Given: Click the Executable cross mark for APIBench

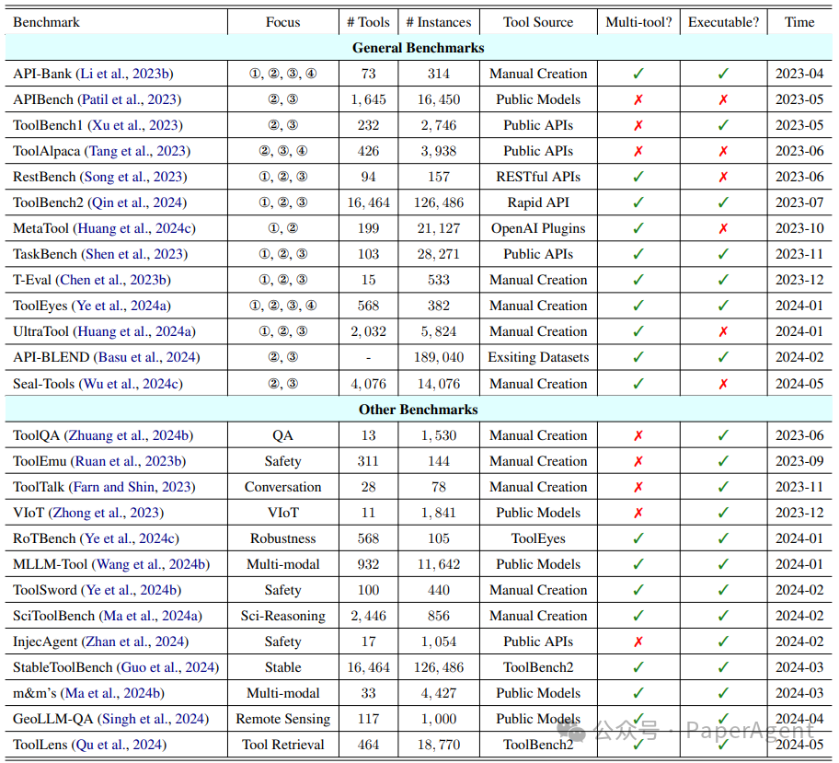Looking at the screenshot, I should (x=723, y=99).
